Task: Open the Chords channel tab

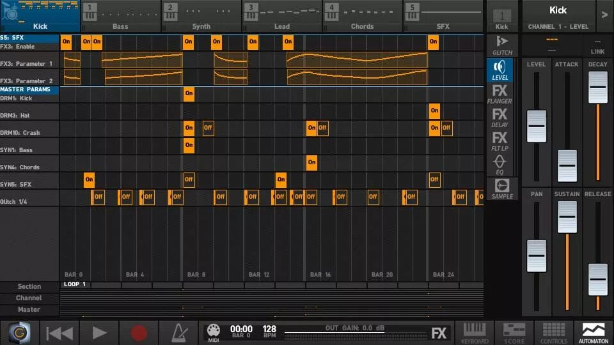Action: coord(363,16)
